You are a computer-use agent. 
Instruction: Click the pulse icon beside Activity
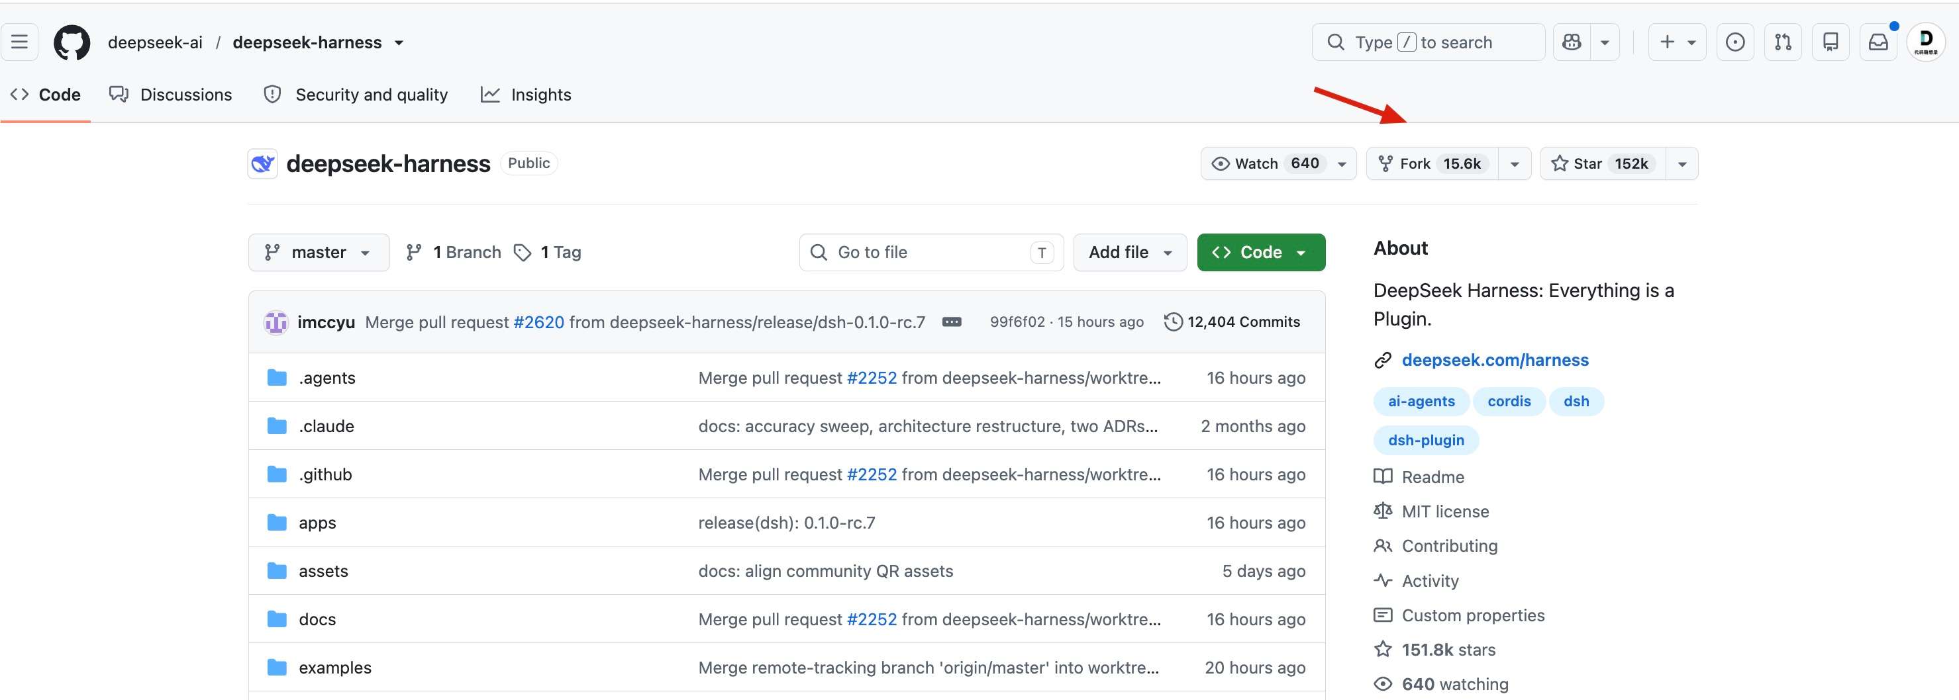[x=1383, y=581]
